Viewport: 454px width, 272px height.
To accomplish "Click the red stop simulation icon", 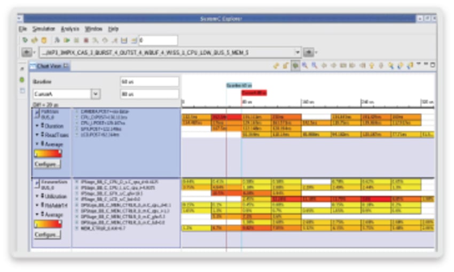I will [x=85, y=40].
